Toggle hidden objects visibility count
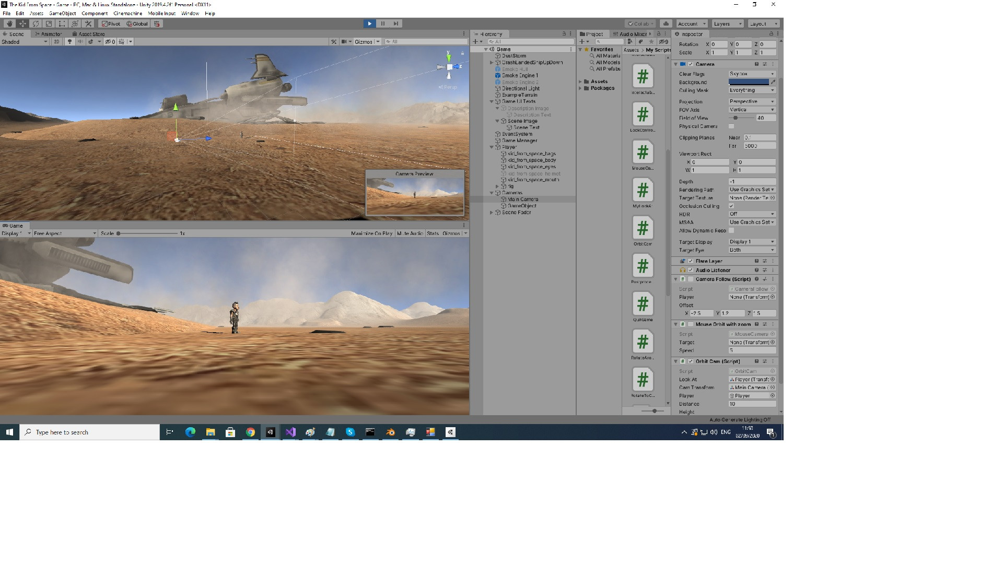The image size is (1003, 564). coord(110,42)
